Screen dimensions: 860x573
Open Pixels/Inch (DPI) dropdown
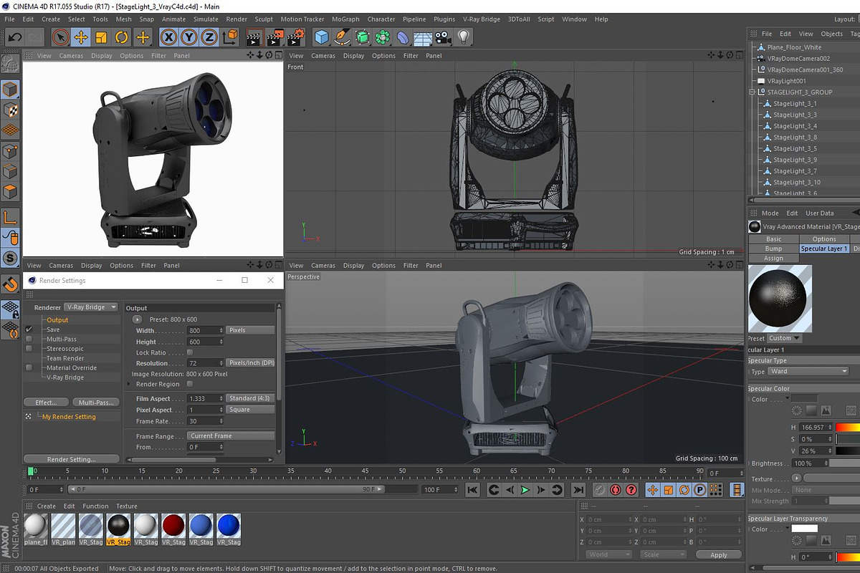point(250,363)
